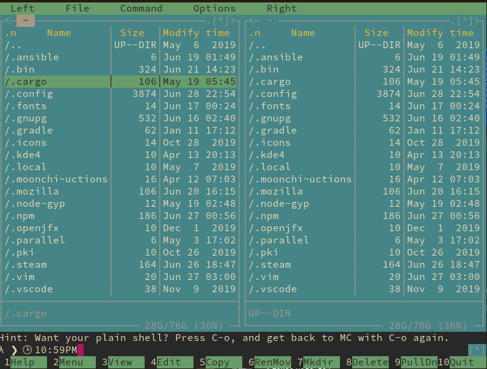This screenshot has height=369, width=487.
Task: Sort right panel by Size column header
Action: coord(377,33)
